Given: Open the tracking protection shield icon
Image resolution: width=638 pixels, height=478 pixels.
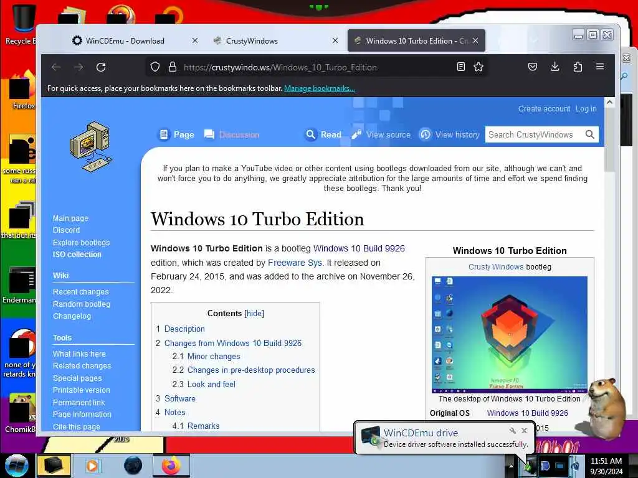Looking at the screenshot, I should [155, 67].
